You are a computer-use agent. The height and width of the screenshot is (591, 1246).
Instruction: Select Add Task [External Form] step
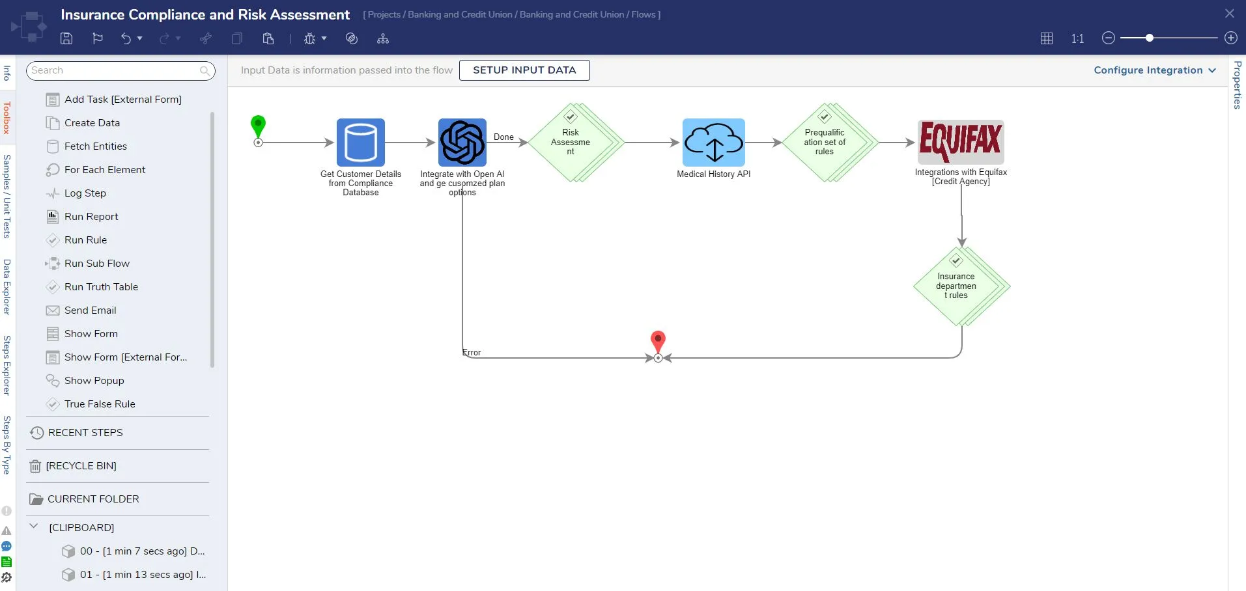coord(114,100)
